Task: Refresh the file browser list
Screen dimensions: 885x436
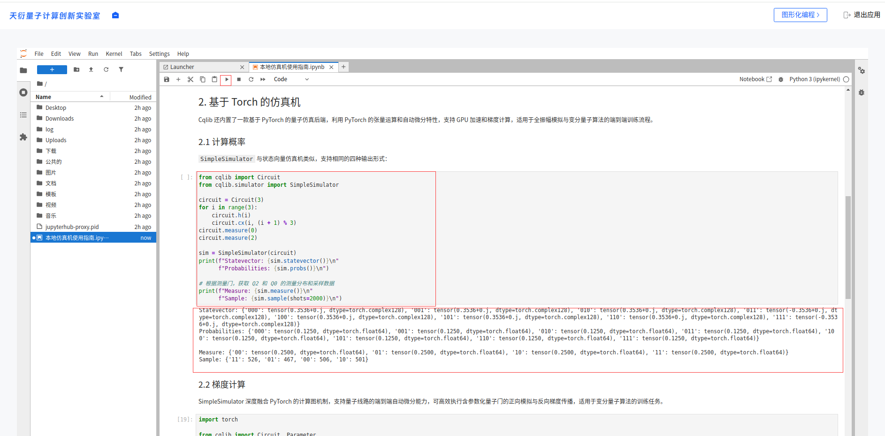Action: coord(106,69)
